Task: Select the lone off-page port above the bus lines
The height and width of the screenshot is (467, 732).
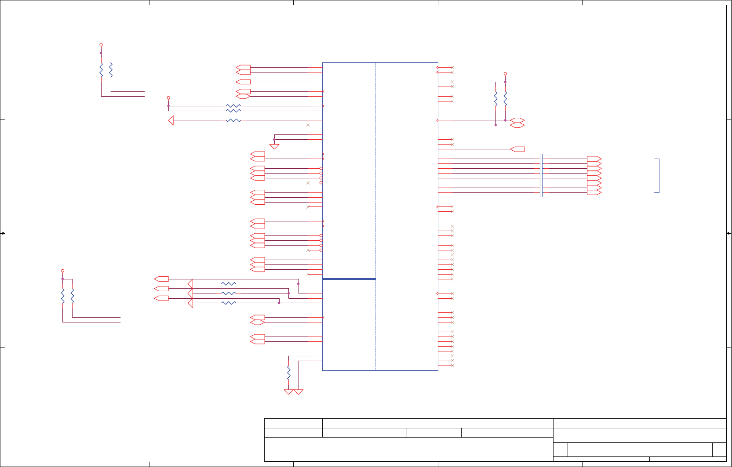Action: pos(517,149)
